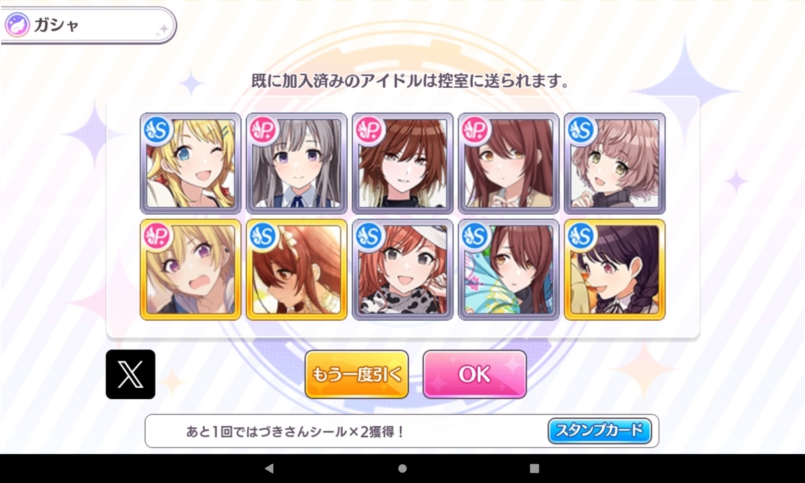Click the ガシャ header icon

point(17,25)
